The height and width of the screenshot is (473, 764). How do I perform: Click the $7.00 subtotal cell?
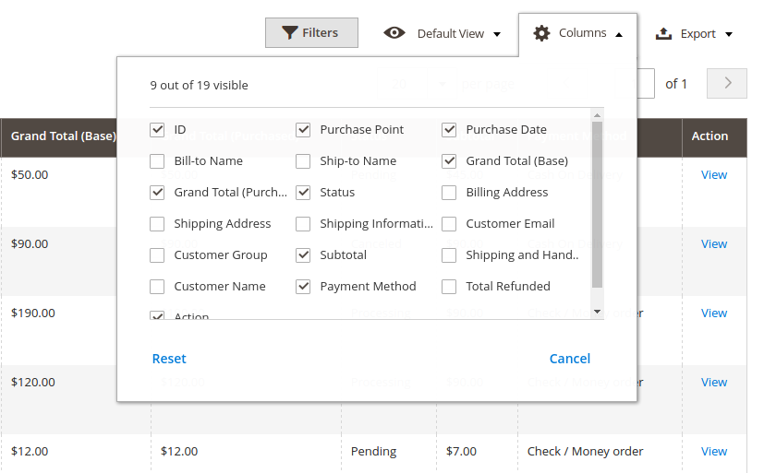pos(461,452)
